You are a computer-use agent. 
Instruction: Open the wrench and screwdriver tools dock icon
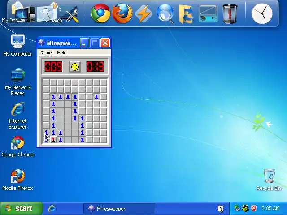[x=71, y=15]
